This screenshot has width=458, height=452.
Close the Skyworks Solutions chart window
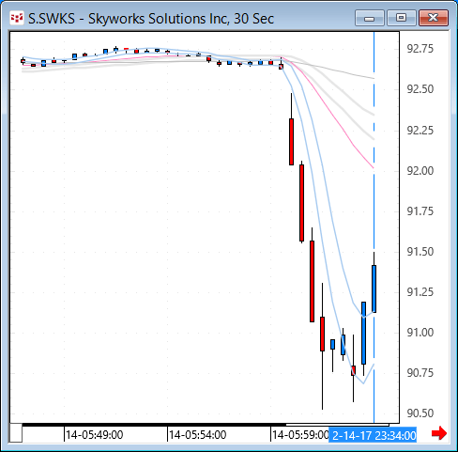coord(434,18)
